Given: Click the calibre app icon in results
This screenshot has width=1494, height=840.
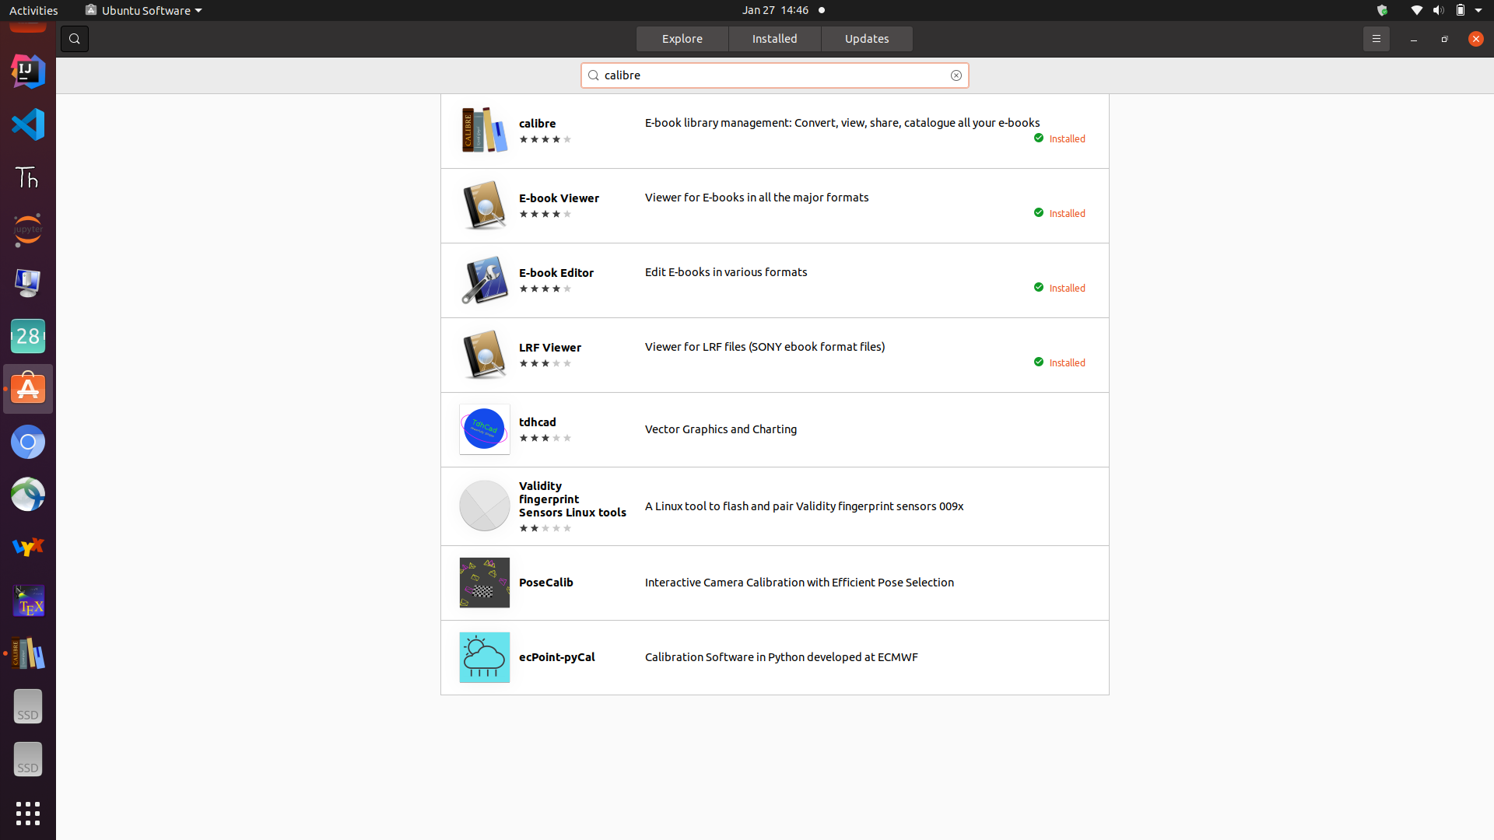Looking at the screenshot, I should pyautogui.click(x=484, y=130).
